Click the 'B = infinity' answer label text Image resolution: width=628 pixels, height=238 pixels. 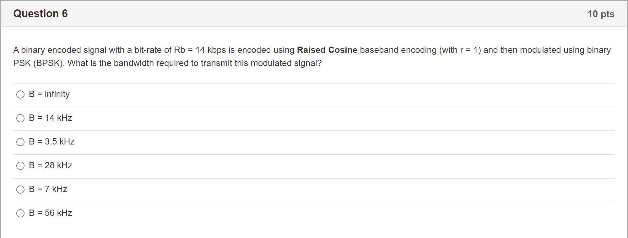click(49, 94)
